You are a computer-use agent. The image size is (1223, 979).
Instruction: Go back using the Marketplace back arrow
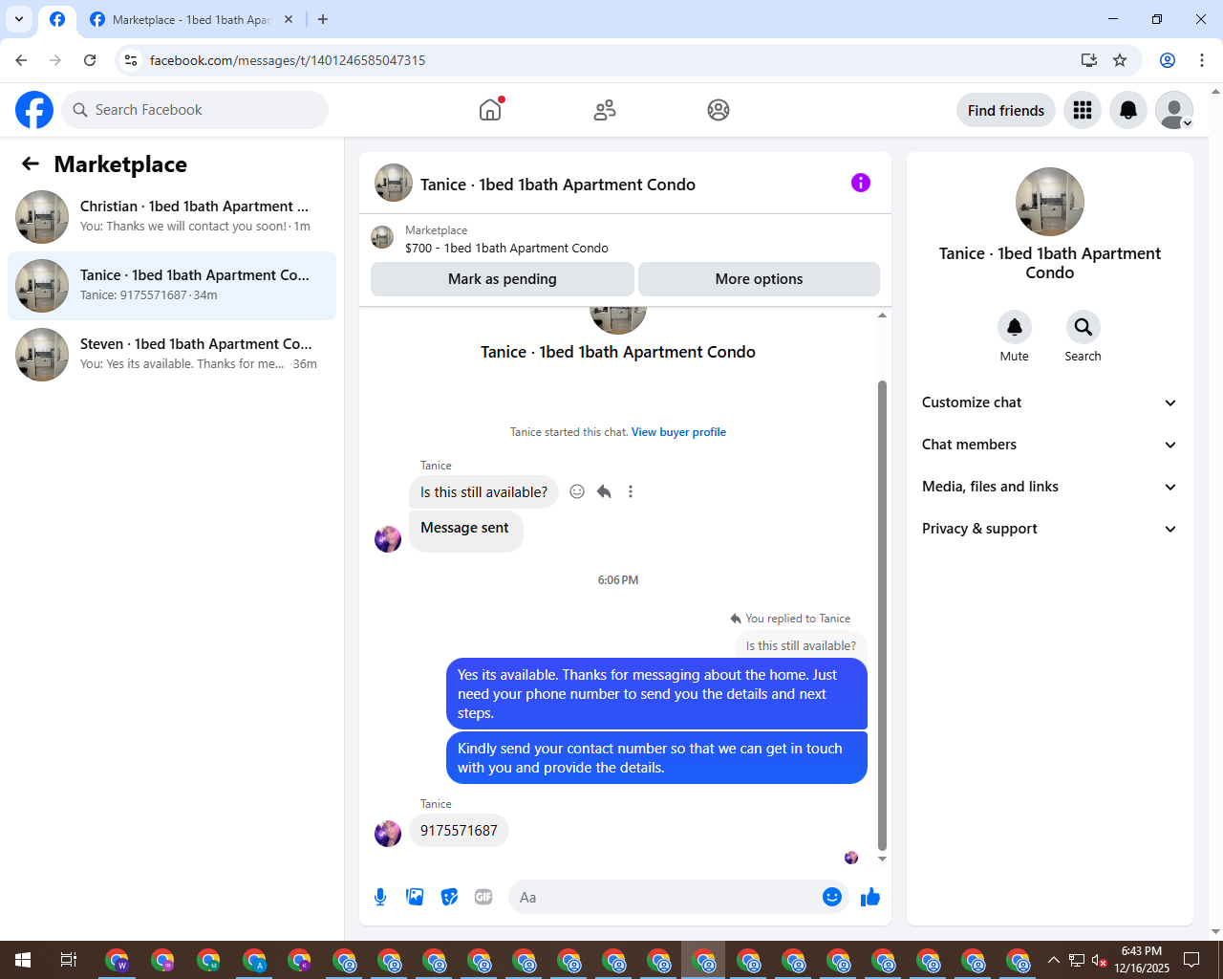(31, 163)
